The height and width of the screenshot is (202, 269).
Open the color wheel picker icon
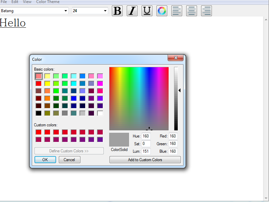tap(162, 11)
